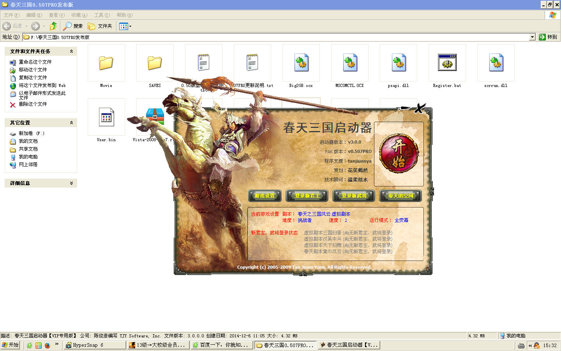
Task: Open 游戏设置 game settings in launcher
Action: point(265,196)
